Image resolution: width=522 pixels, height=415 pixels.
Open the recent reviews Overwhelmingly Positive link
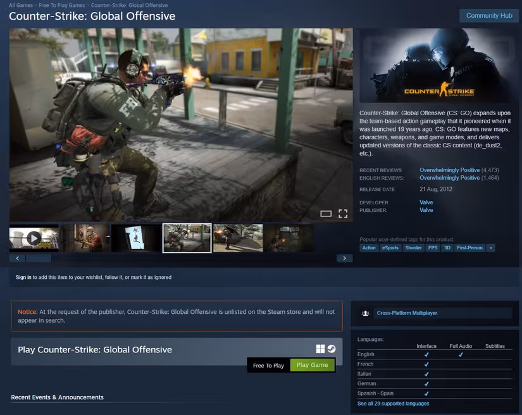click(x=449, y=170)
